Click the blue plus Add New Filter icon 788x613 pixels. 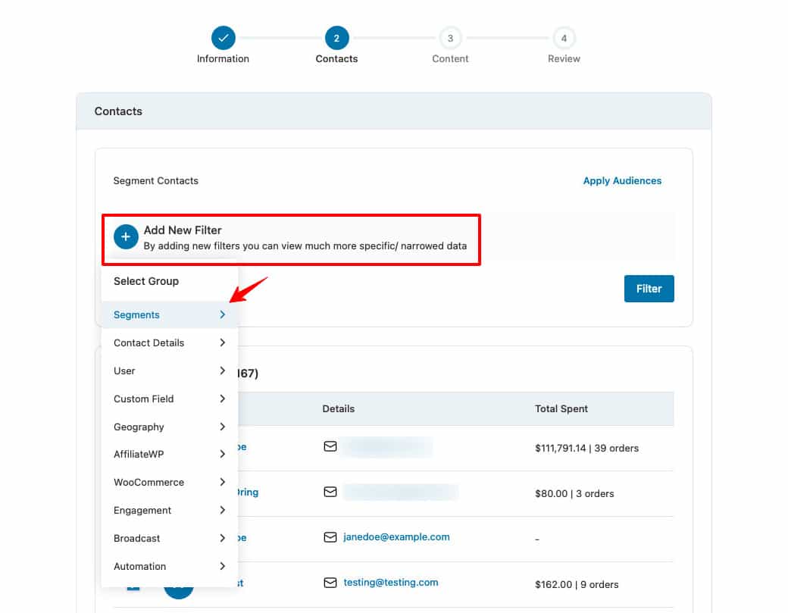pos(126,237)
